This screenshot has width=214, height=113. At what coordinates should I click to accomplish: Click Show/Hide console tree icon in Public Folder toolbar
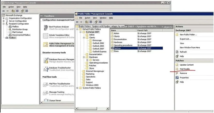(x=91, y=22)
